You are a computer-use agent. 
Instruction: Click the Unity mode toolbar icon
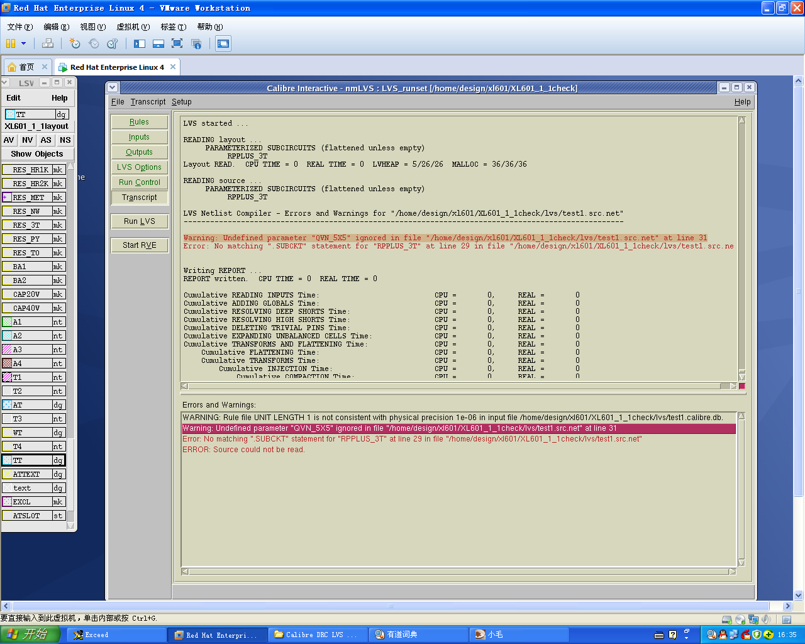tap(196, 43)
